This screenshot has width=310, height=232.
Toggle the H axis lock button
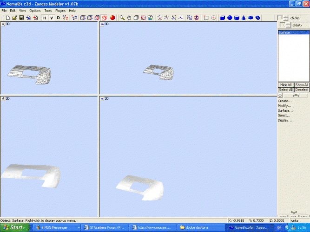[x=45, y=18]
